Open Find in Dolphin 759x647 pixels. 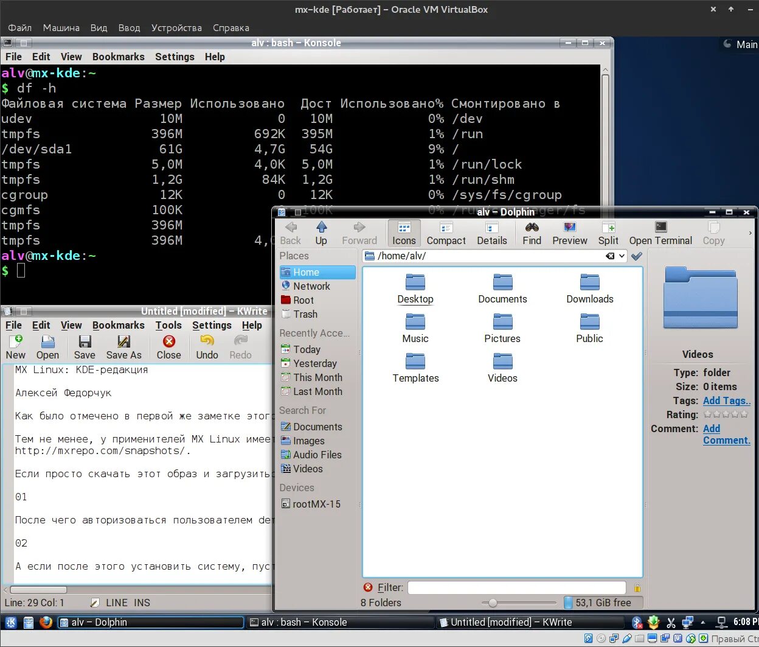tap(532, 233)
